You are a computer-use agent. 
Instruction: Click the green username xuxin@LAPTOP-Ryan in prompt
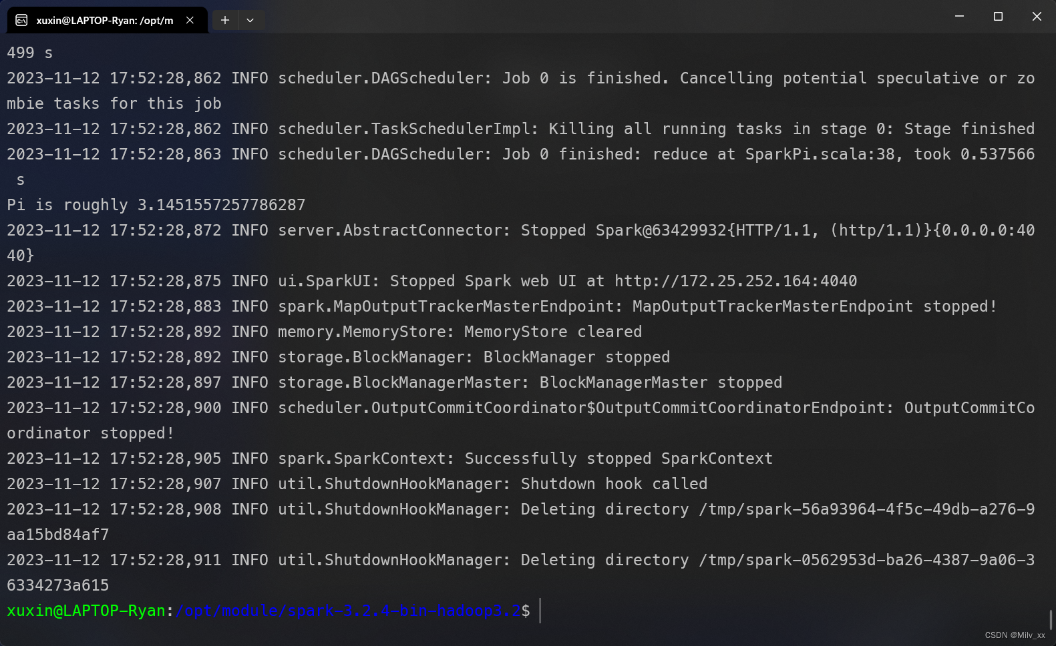coord(85,610)
